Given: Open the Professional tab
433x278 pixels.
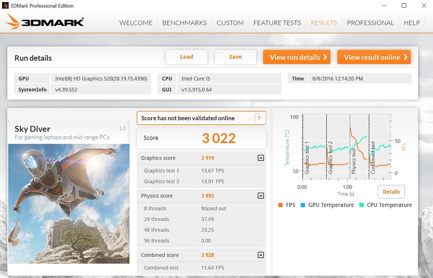Looking at the screenshot, I should click(x=370, y=23).
